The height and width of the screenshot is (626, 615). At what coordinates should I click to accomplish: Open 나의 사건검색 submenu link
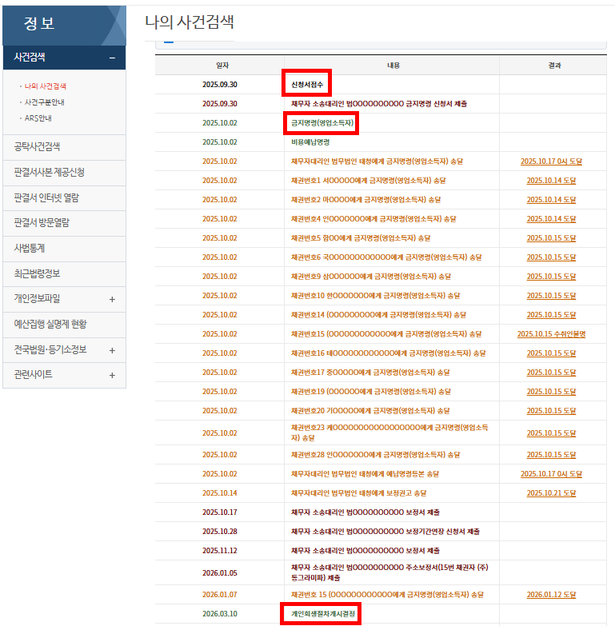[x=45, y=86]
